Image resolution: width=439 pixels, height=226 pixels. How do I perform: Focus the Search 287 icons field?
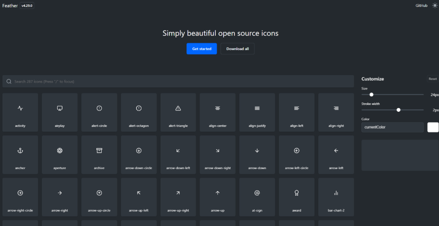(x=178, y=81)
